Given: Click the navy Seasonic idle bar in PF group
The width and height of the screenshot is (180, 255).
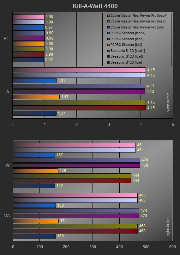Looking at the screenshot, I should 28,60.
